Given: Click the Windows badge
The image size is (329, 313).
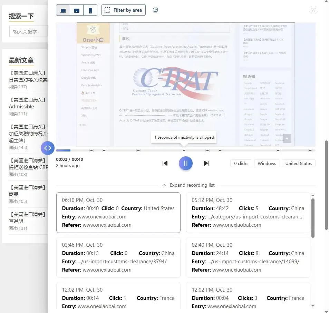Looking at the screenshot, I should point(267,164).
